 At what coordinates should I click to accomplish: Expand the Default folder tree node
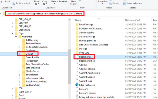pos(20,54)
